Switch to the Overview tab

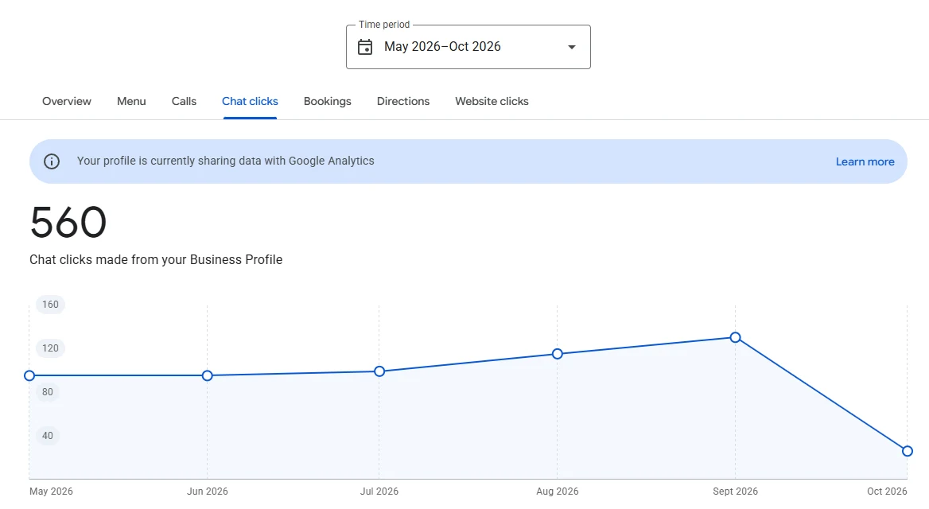66,101
